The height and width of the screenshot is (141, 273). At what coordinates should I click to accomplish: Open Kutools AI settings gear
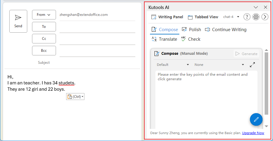coord(256,17)
